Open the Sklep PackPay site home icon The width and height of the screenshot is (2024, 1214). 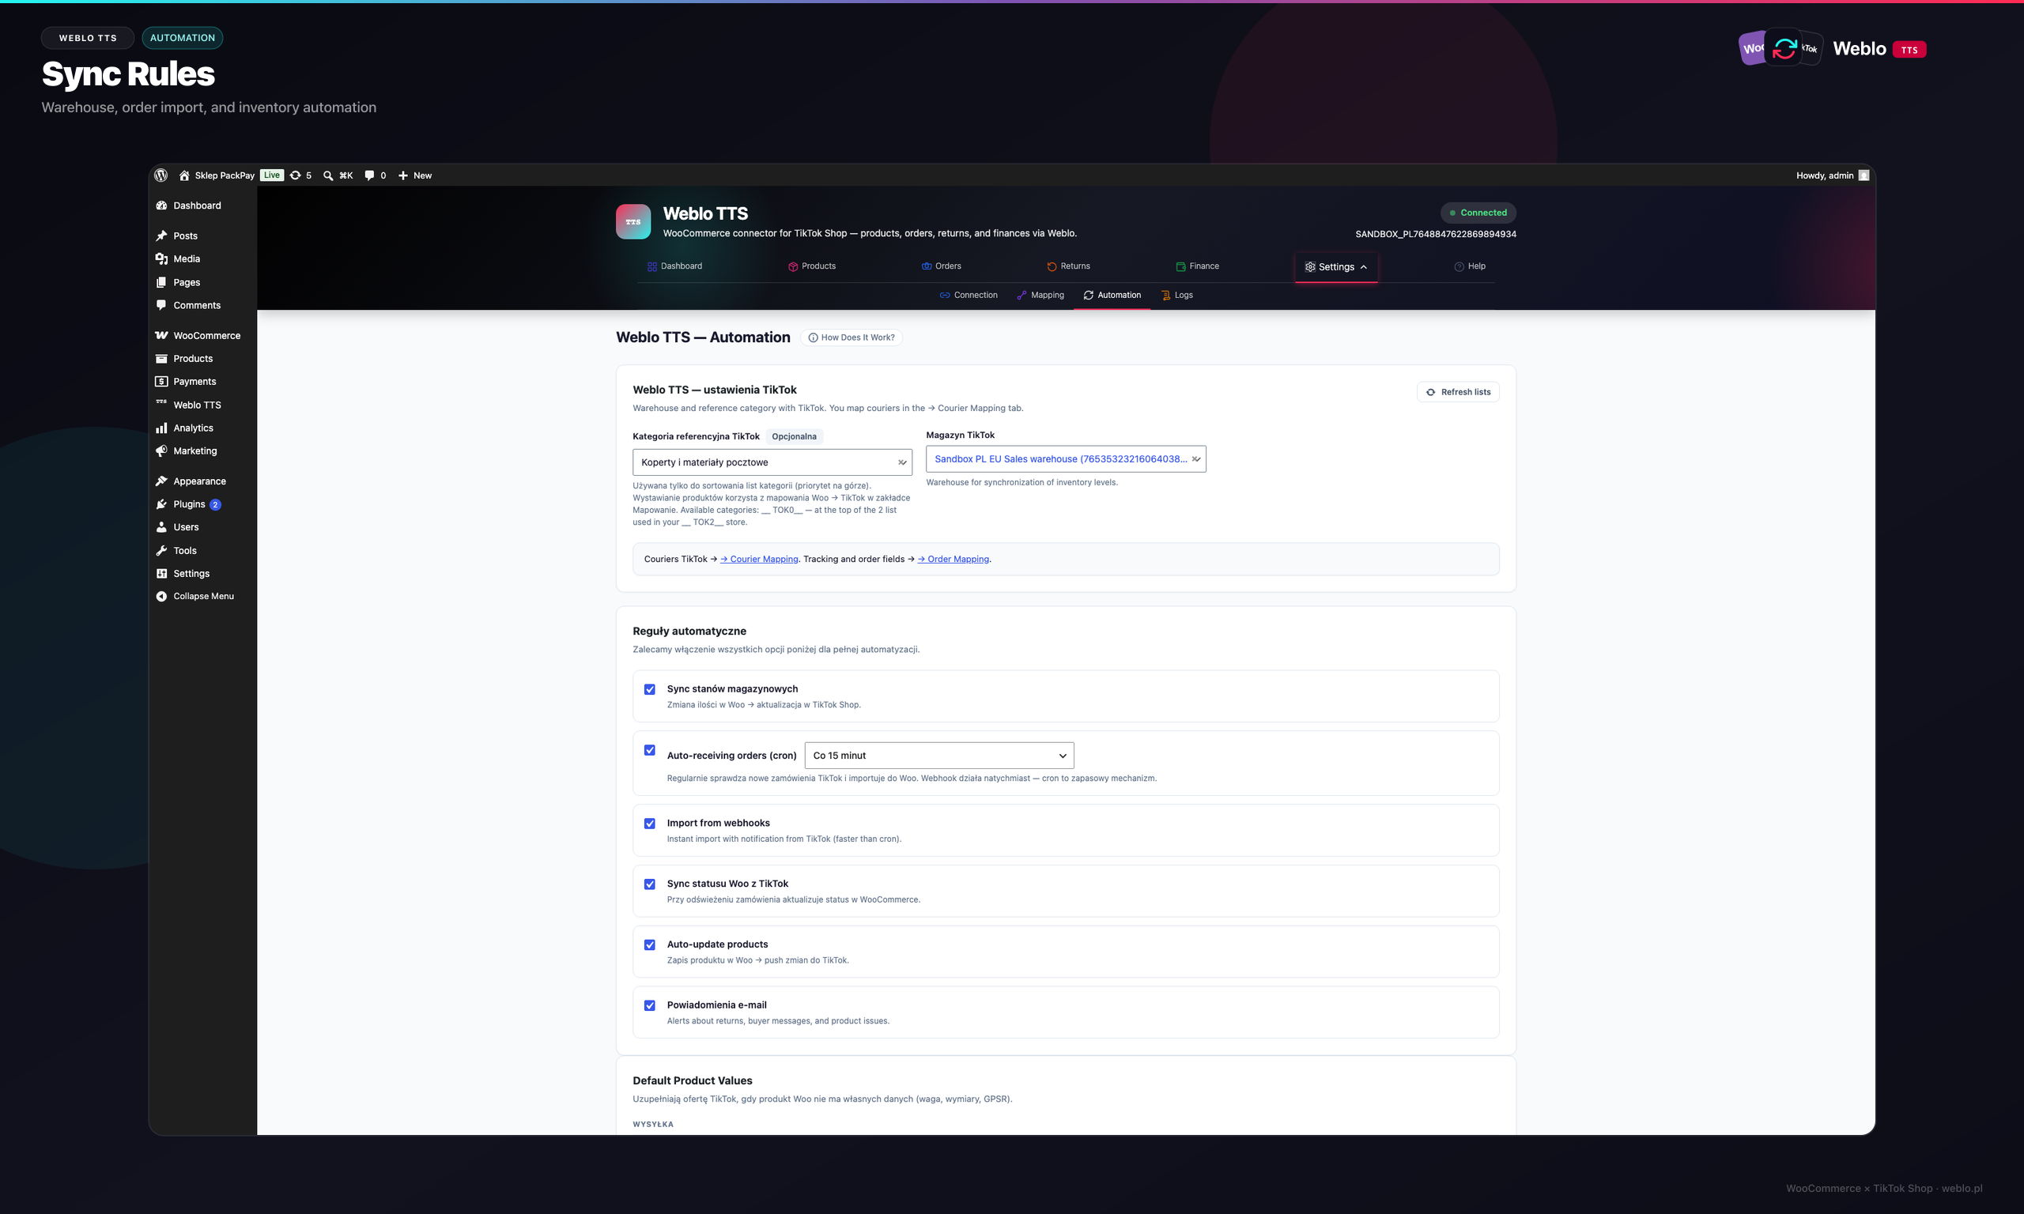coord(184,175)
